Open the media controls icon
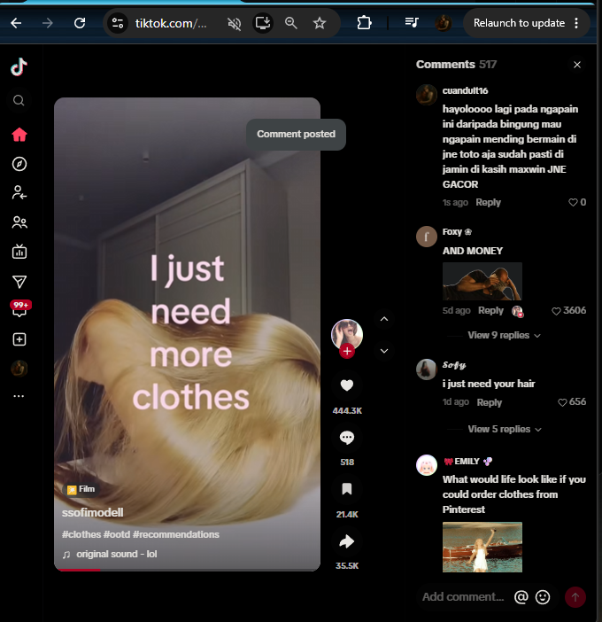The height and width of the screenshot is (622, 602). [412, 23]
